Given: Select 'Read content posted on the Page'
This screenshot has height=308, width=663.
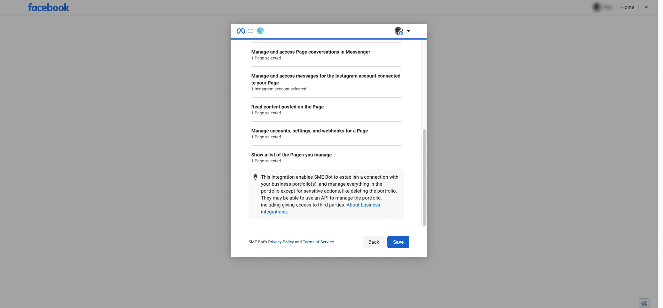Looking at the screenshot, I should [x=326, y=110].
